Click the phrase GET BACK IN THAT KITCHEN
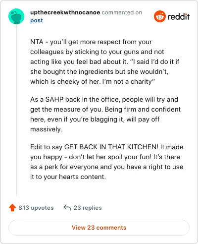 point(111,147)
